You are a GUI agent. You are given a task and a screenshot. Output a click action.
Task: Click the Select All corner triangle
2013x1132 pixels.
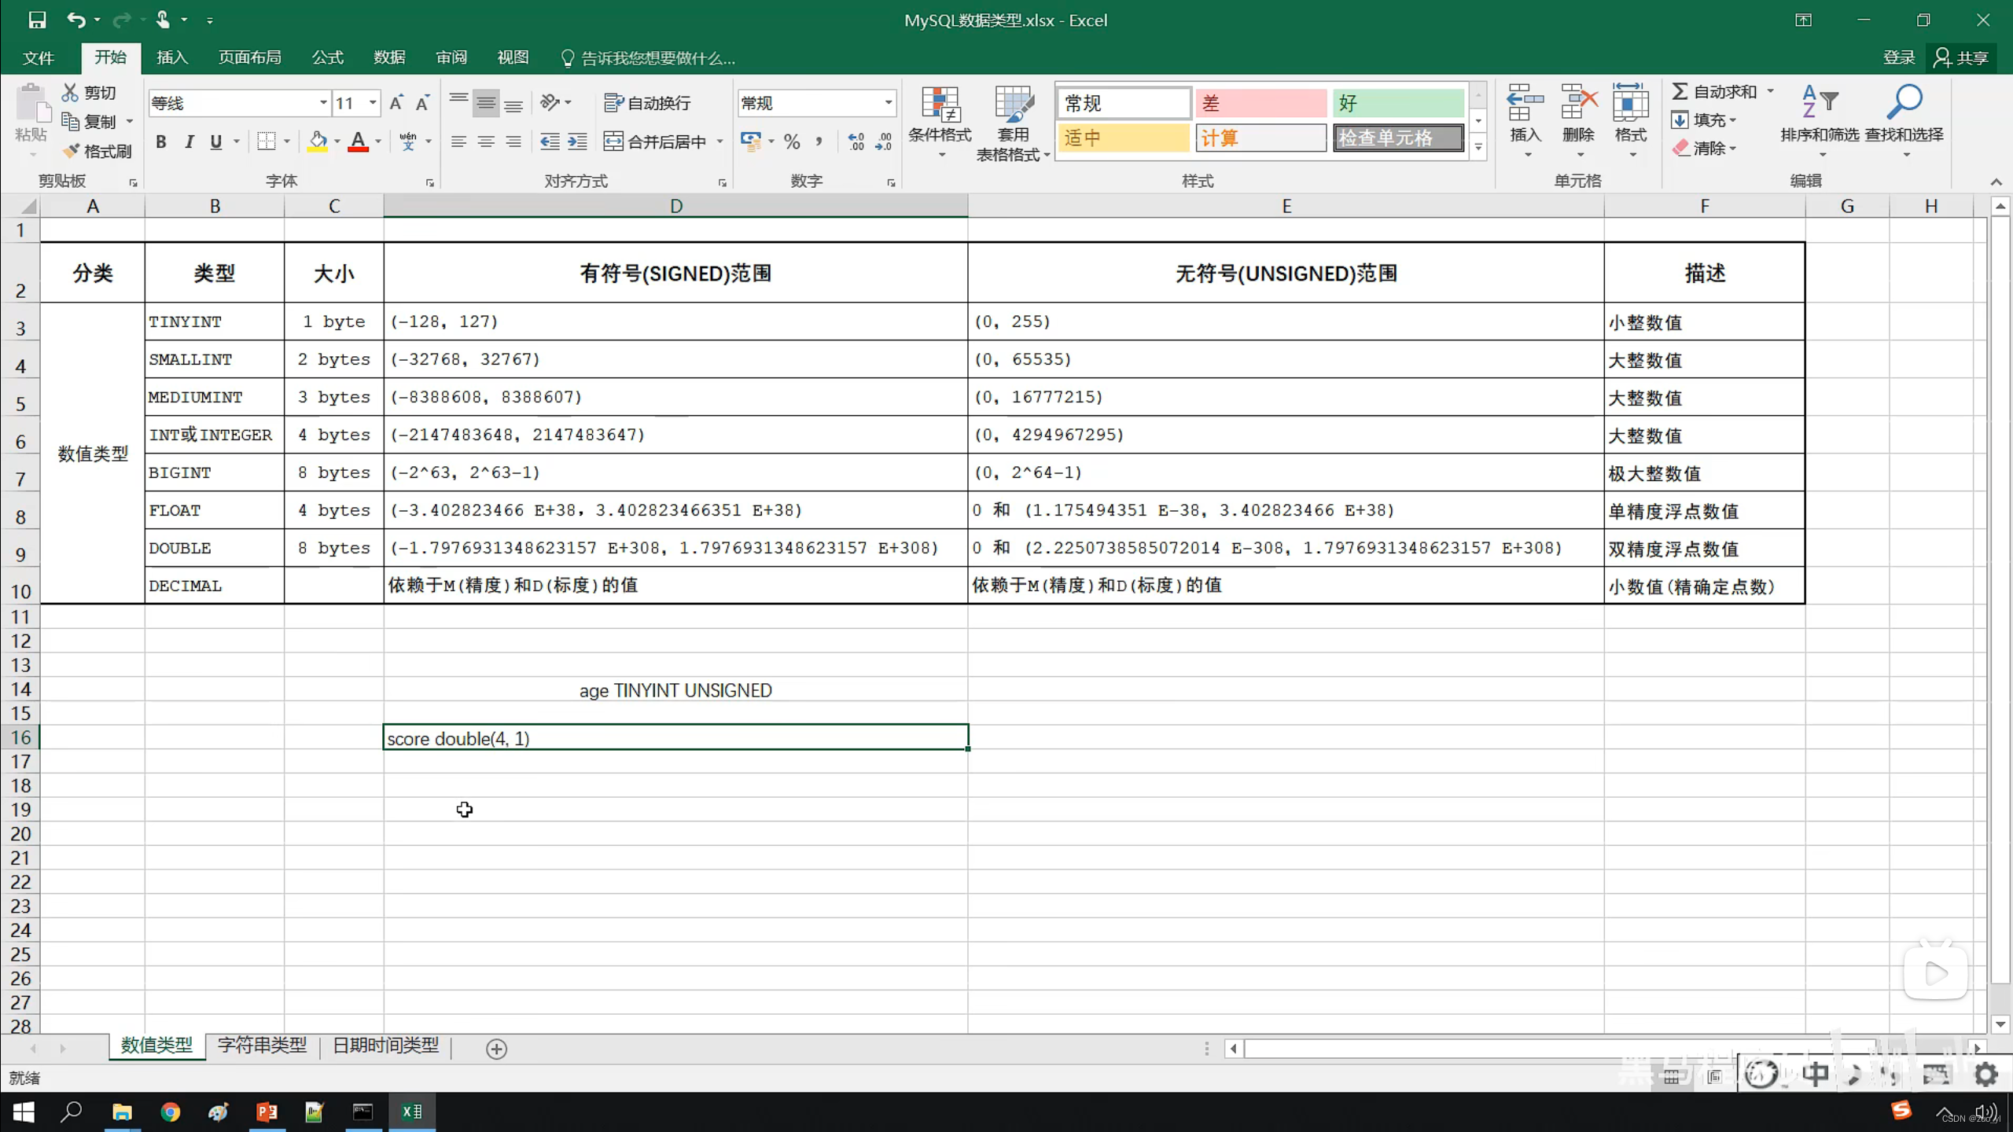(x=28, y=207)
